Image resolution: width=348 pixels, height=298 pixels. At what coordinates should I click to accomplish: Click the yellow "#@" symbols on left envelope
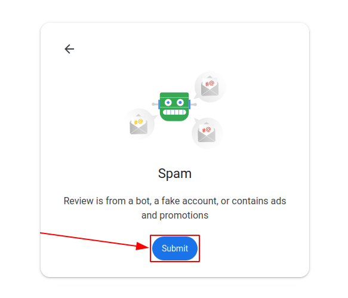click(138, 122)
